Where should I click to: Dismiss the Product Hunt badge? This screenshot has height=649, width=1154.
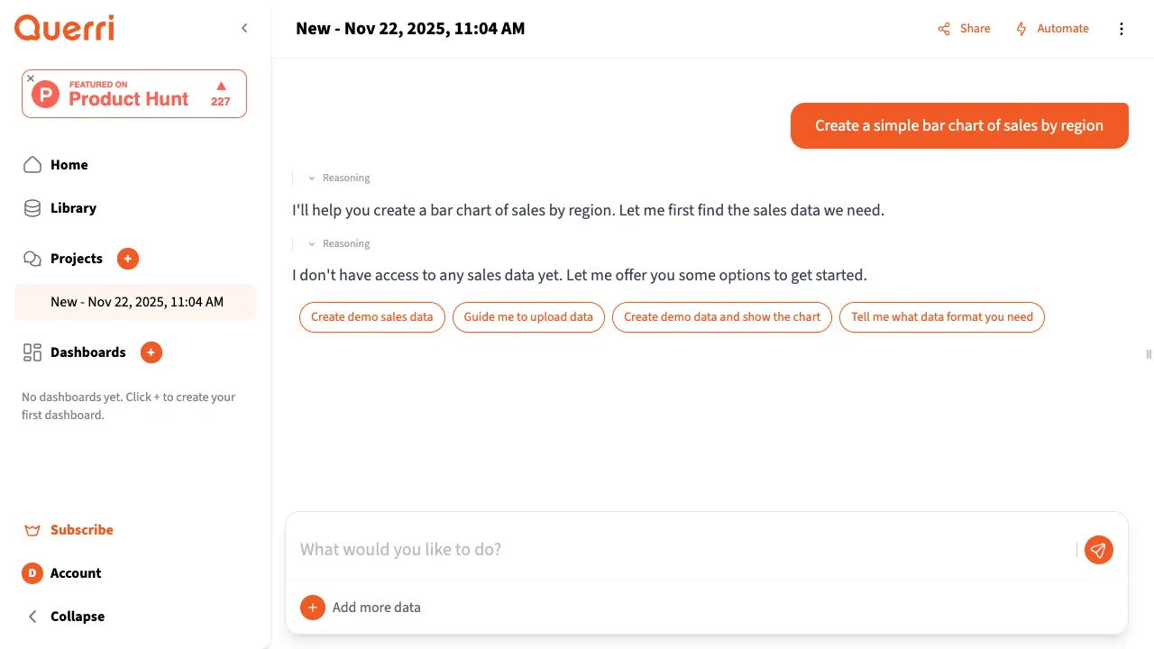click(x=31, y=79)
